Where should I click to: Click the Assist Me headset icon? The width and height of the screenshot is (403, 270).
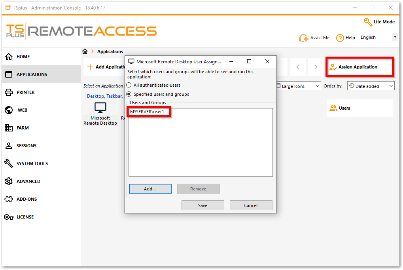[x=303, y=38]
